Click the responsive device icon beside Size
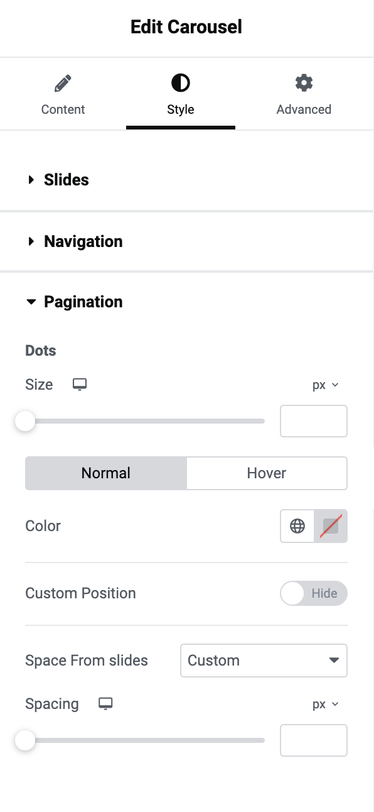This screenshot has width=374, height=812. 80,384
